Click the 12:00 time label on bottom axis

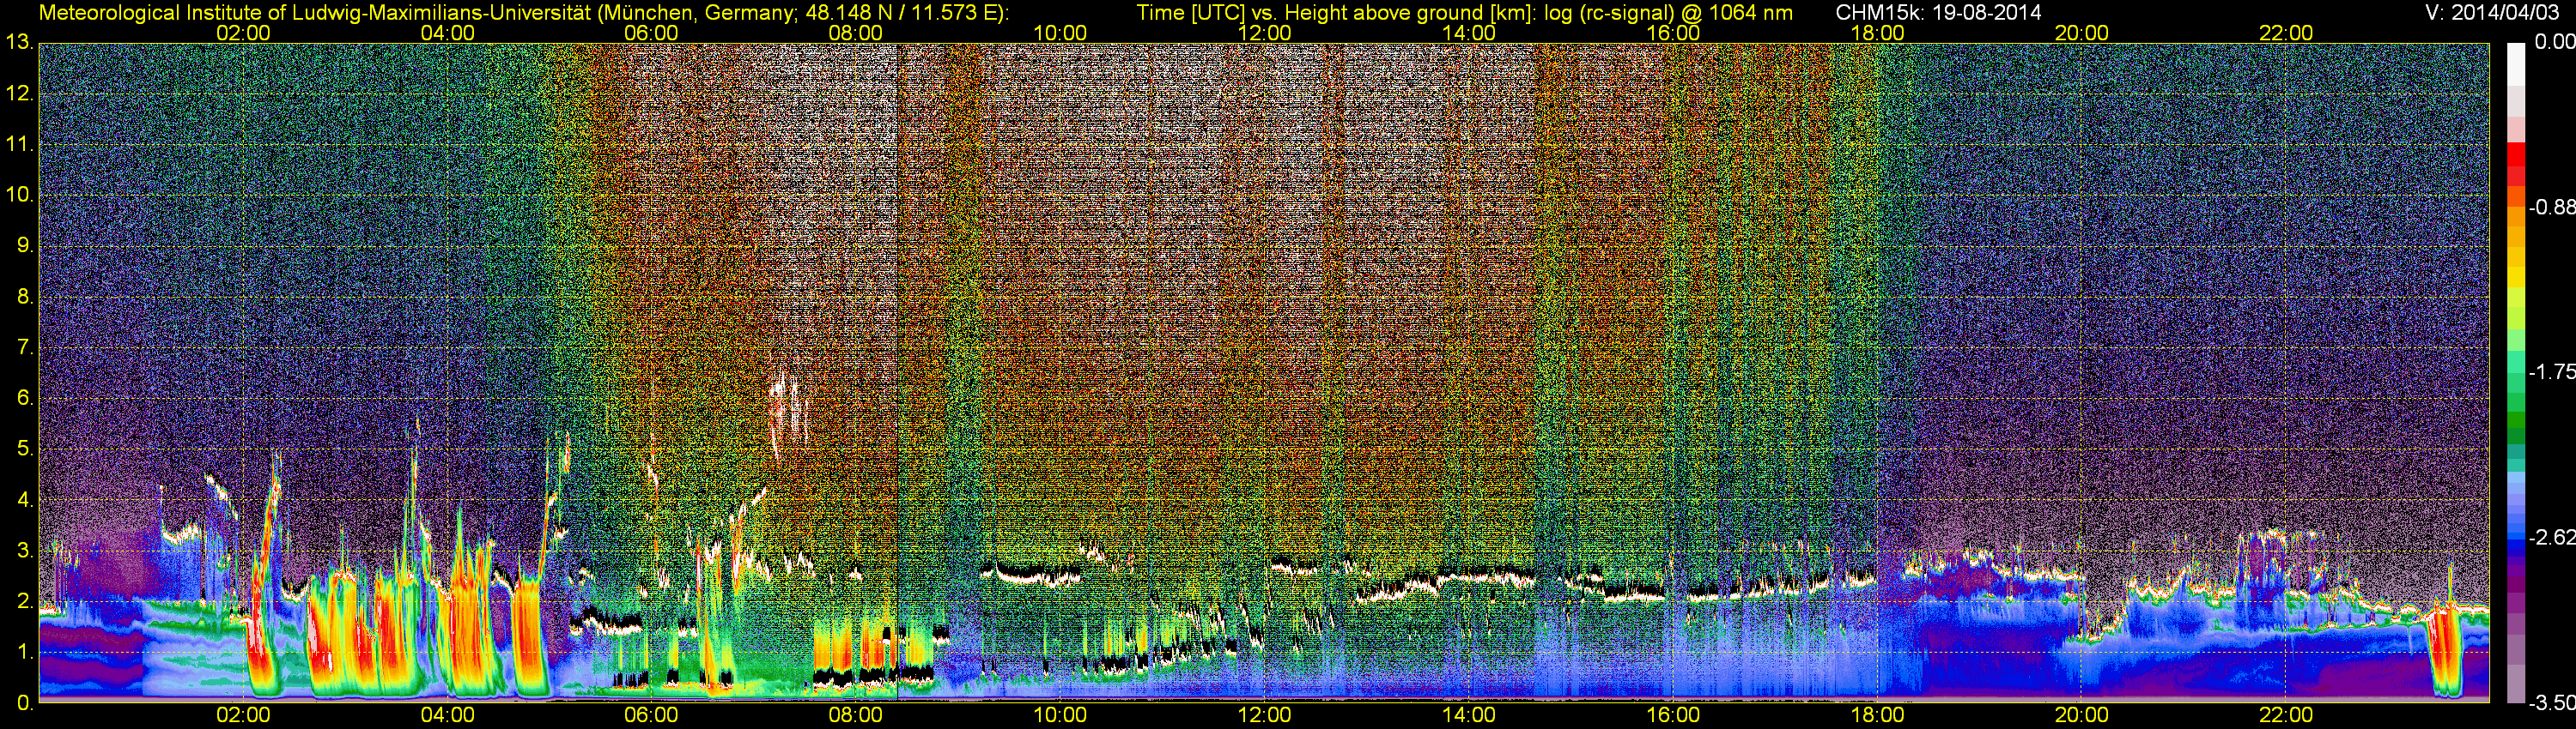1264,716
